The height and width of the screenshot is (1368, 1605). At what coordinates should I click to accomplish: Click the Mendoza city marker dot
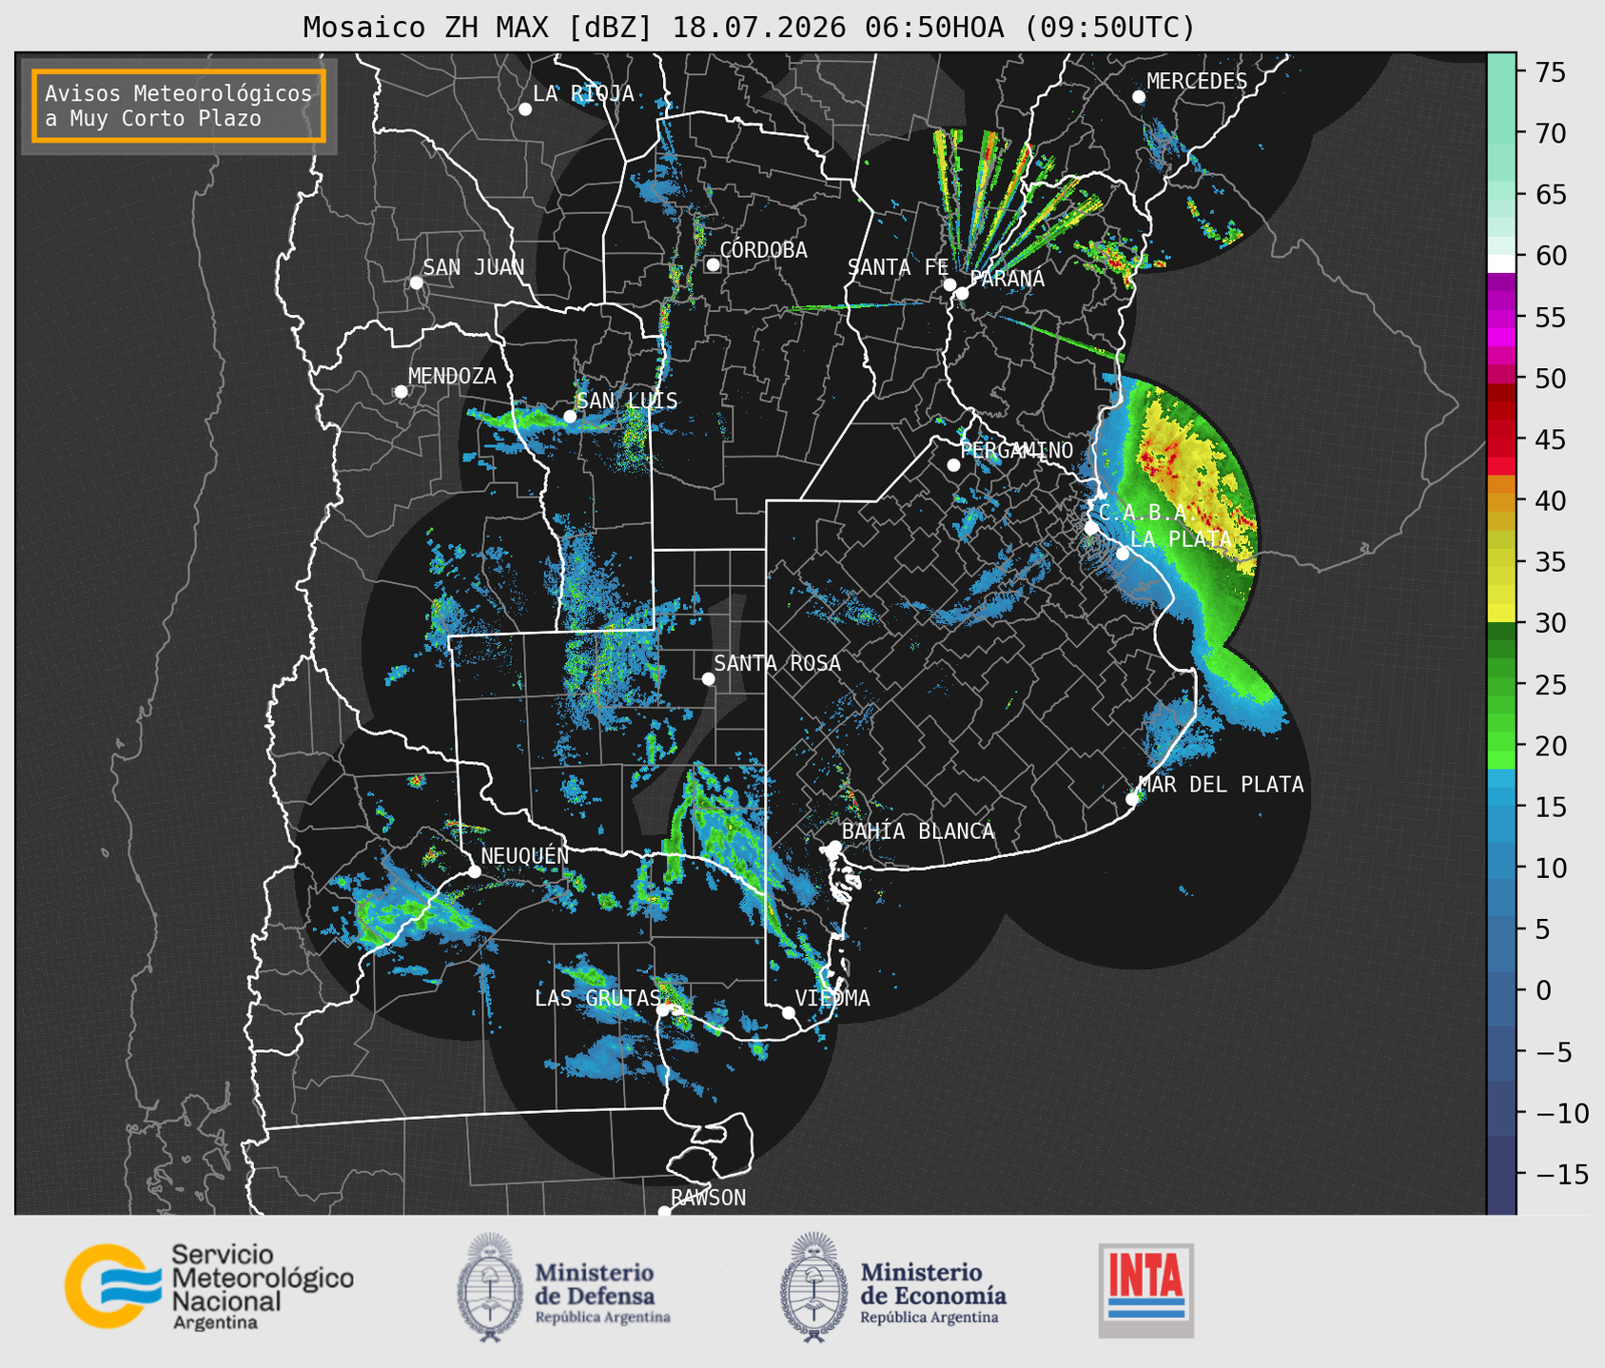click(401, 392)
